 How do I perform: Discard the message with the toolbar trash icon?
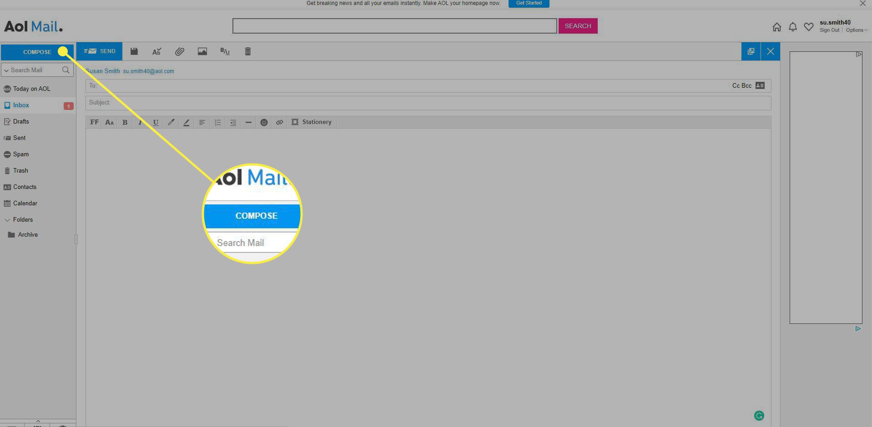[x=248, y=51]
